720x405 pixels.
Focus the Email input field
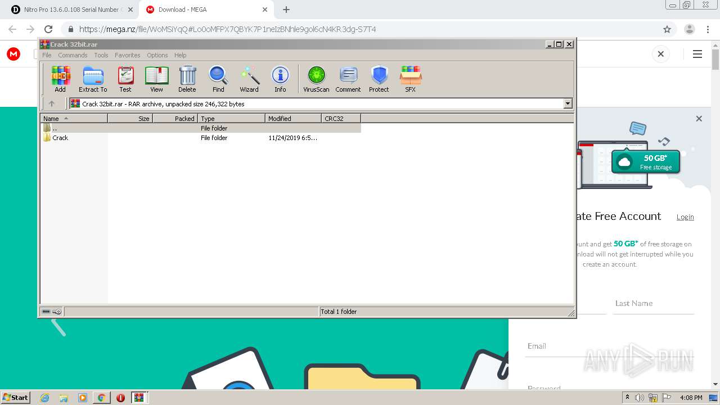pyautogui.click(x=610, y=346)
